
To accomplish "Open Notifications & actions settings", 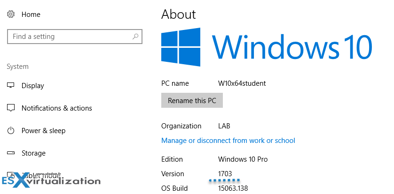I will 57,108.
